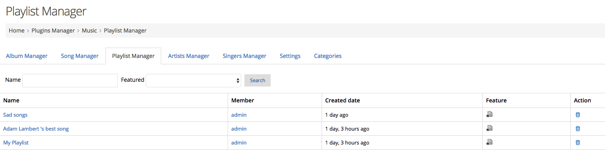This screenshot has height=156, width=605.
Task: Focus the Name search field
Action: tap(70, 81)
